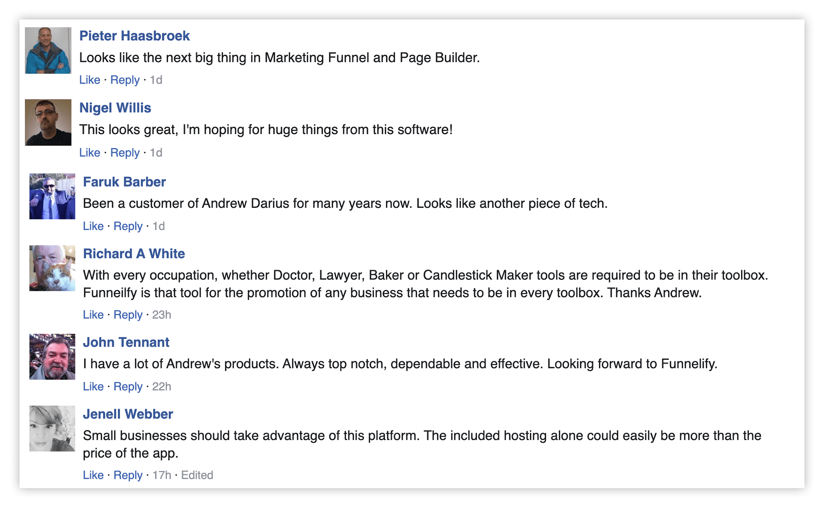The image size is (824, 510).
Task: Click the comment 'This looks great, I'm hoping'
Action: tap(266, 130)
